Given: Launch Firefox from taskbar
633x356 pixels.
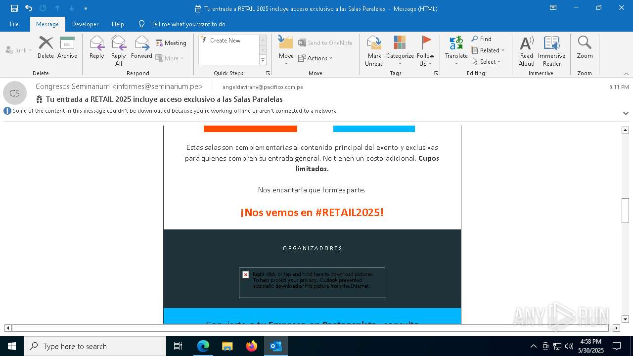Looking at the screenshot, I should pyautogui.click(x=252, y=346).
